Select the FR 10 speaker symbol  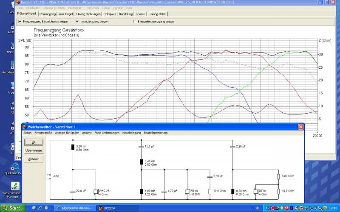(x=187, y=191)
